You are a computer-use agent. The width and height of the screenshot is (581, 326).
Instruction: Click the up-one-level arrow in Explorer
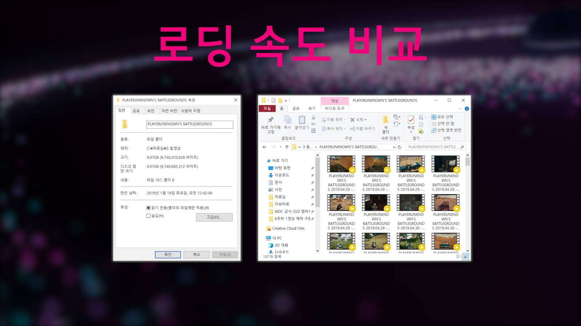pos(287,147)
